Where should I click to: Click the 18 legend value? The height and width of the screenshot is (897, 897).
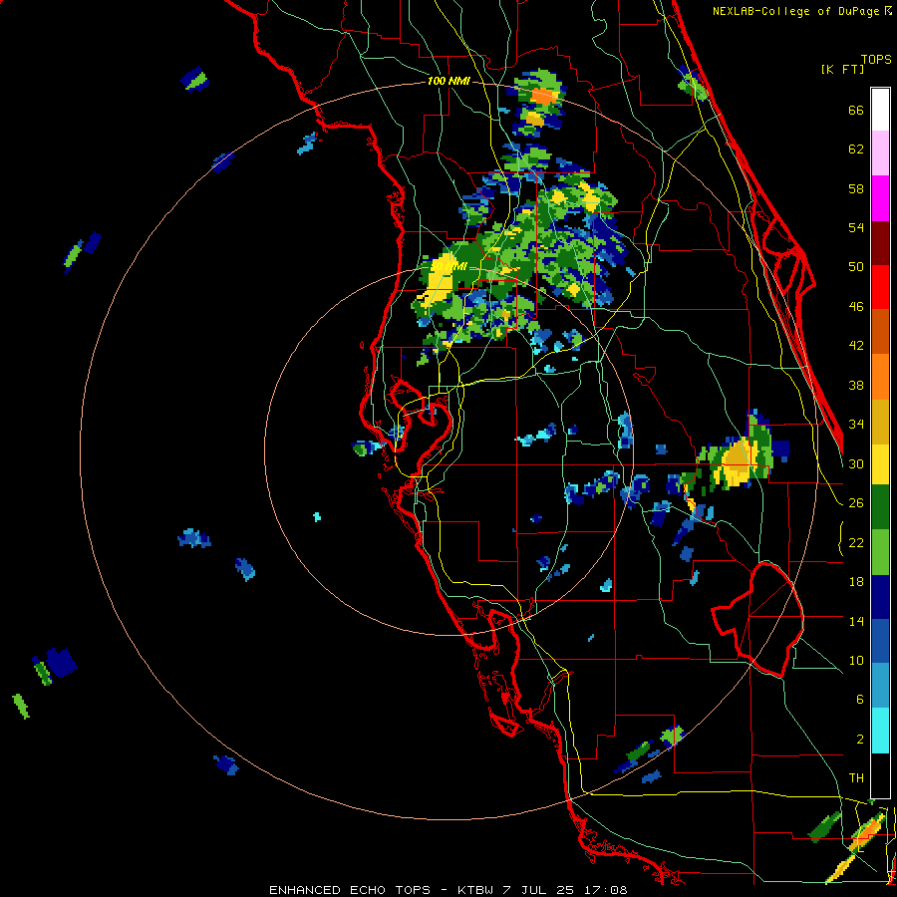[856, 582]
